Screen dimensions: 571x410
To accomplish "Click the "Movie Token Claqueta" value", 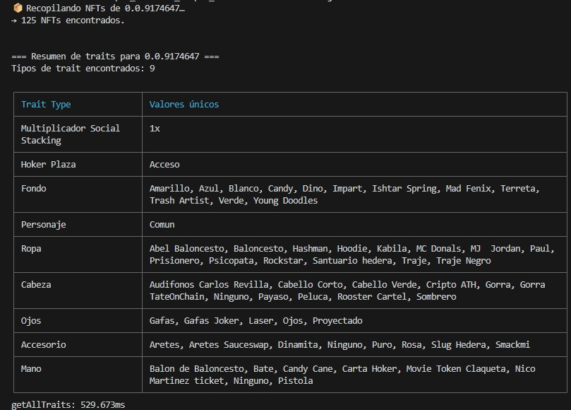I will pyautogui.click(x=456, y=369).
